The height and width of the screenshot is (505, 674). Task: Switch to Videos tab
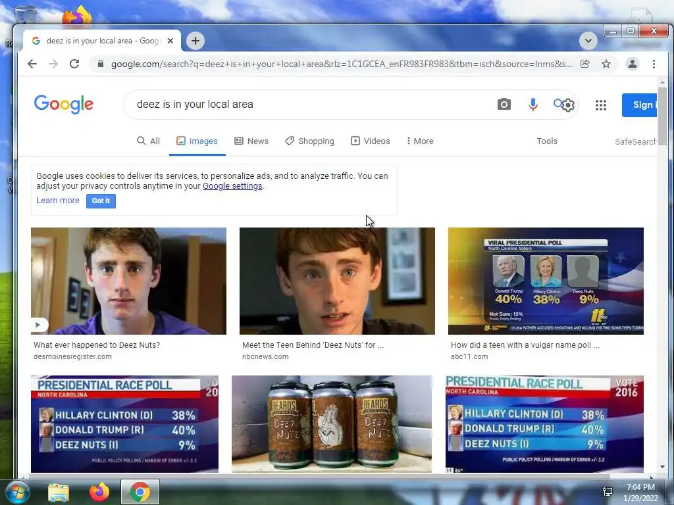[371, 141]
